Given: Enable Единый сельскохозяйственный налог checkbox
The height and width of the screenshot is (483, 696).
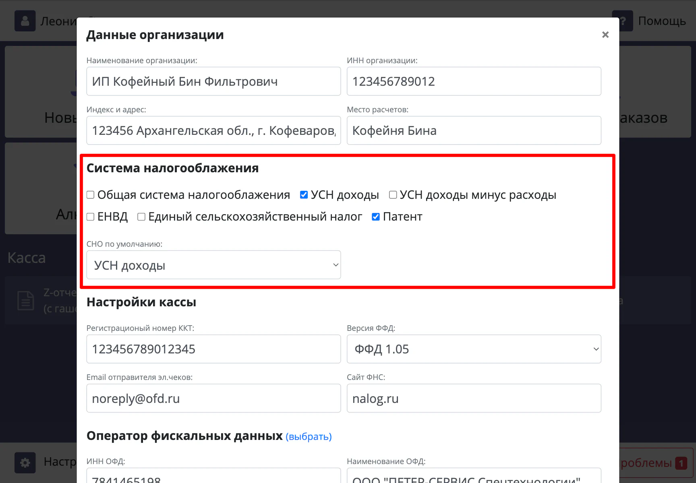Looking at the screenshot, I should (141, 217).
